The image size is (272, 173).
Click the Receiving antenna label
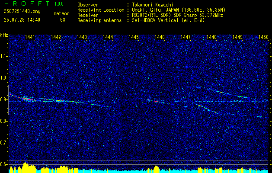coord(99,20)
